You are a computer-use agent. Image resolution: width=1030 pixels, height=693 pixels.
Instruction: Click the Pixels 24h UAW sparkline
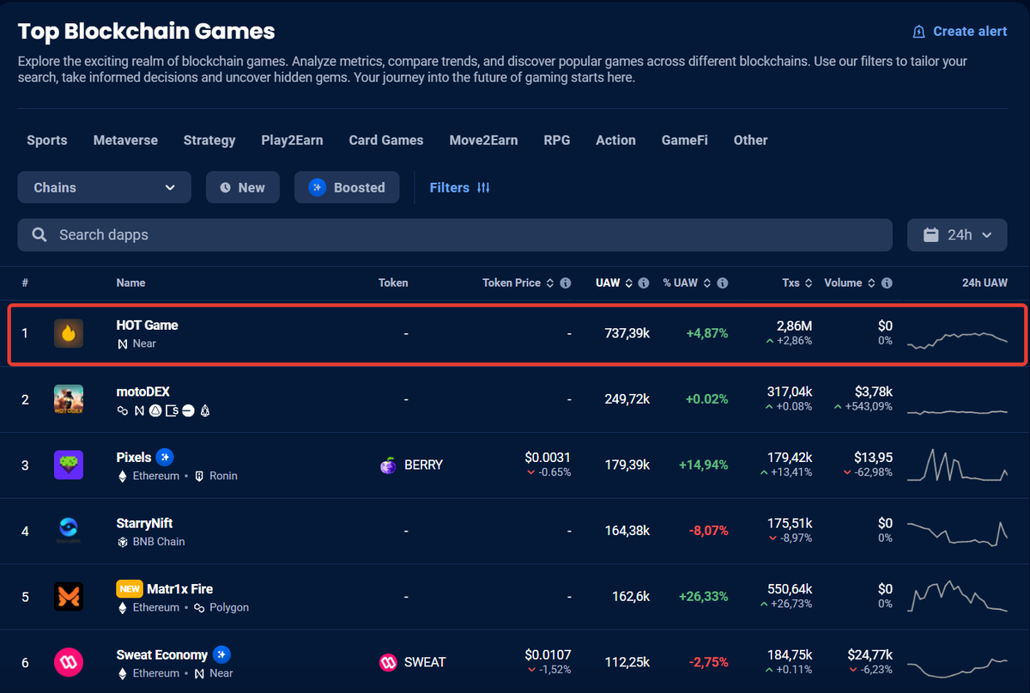[x=957, y=465]
